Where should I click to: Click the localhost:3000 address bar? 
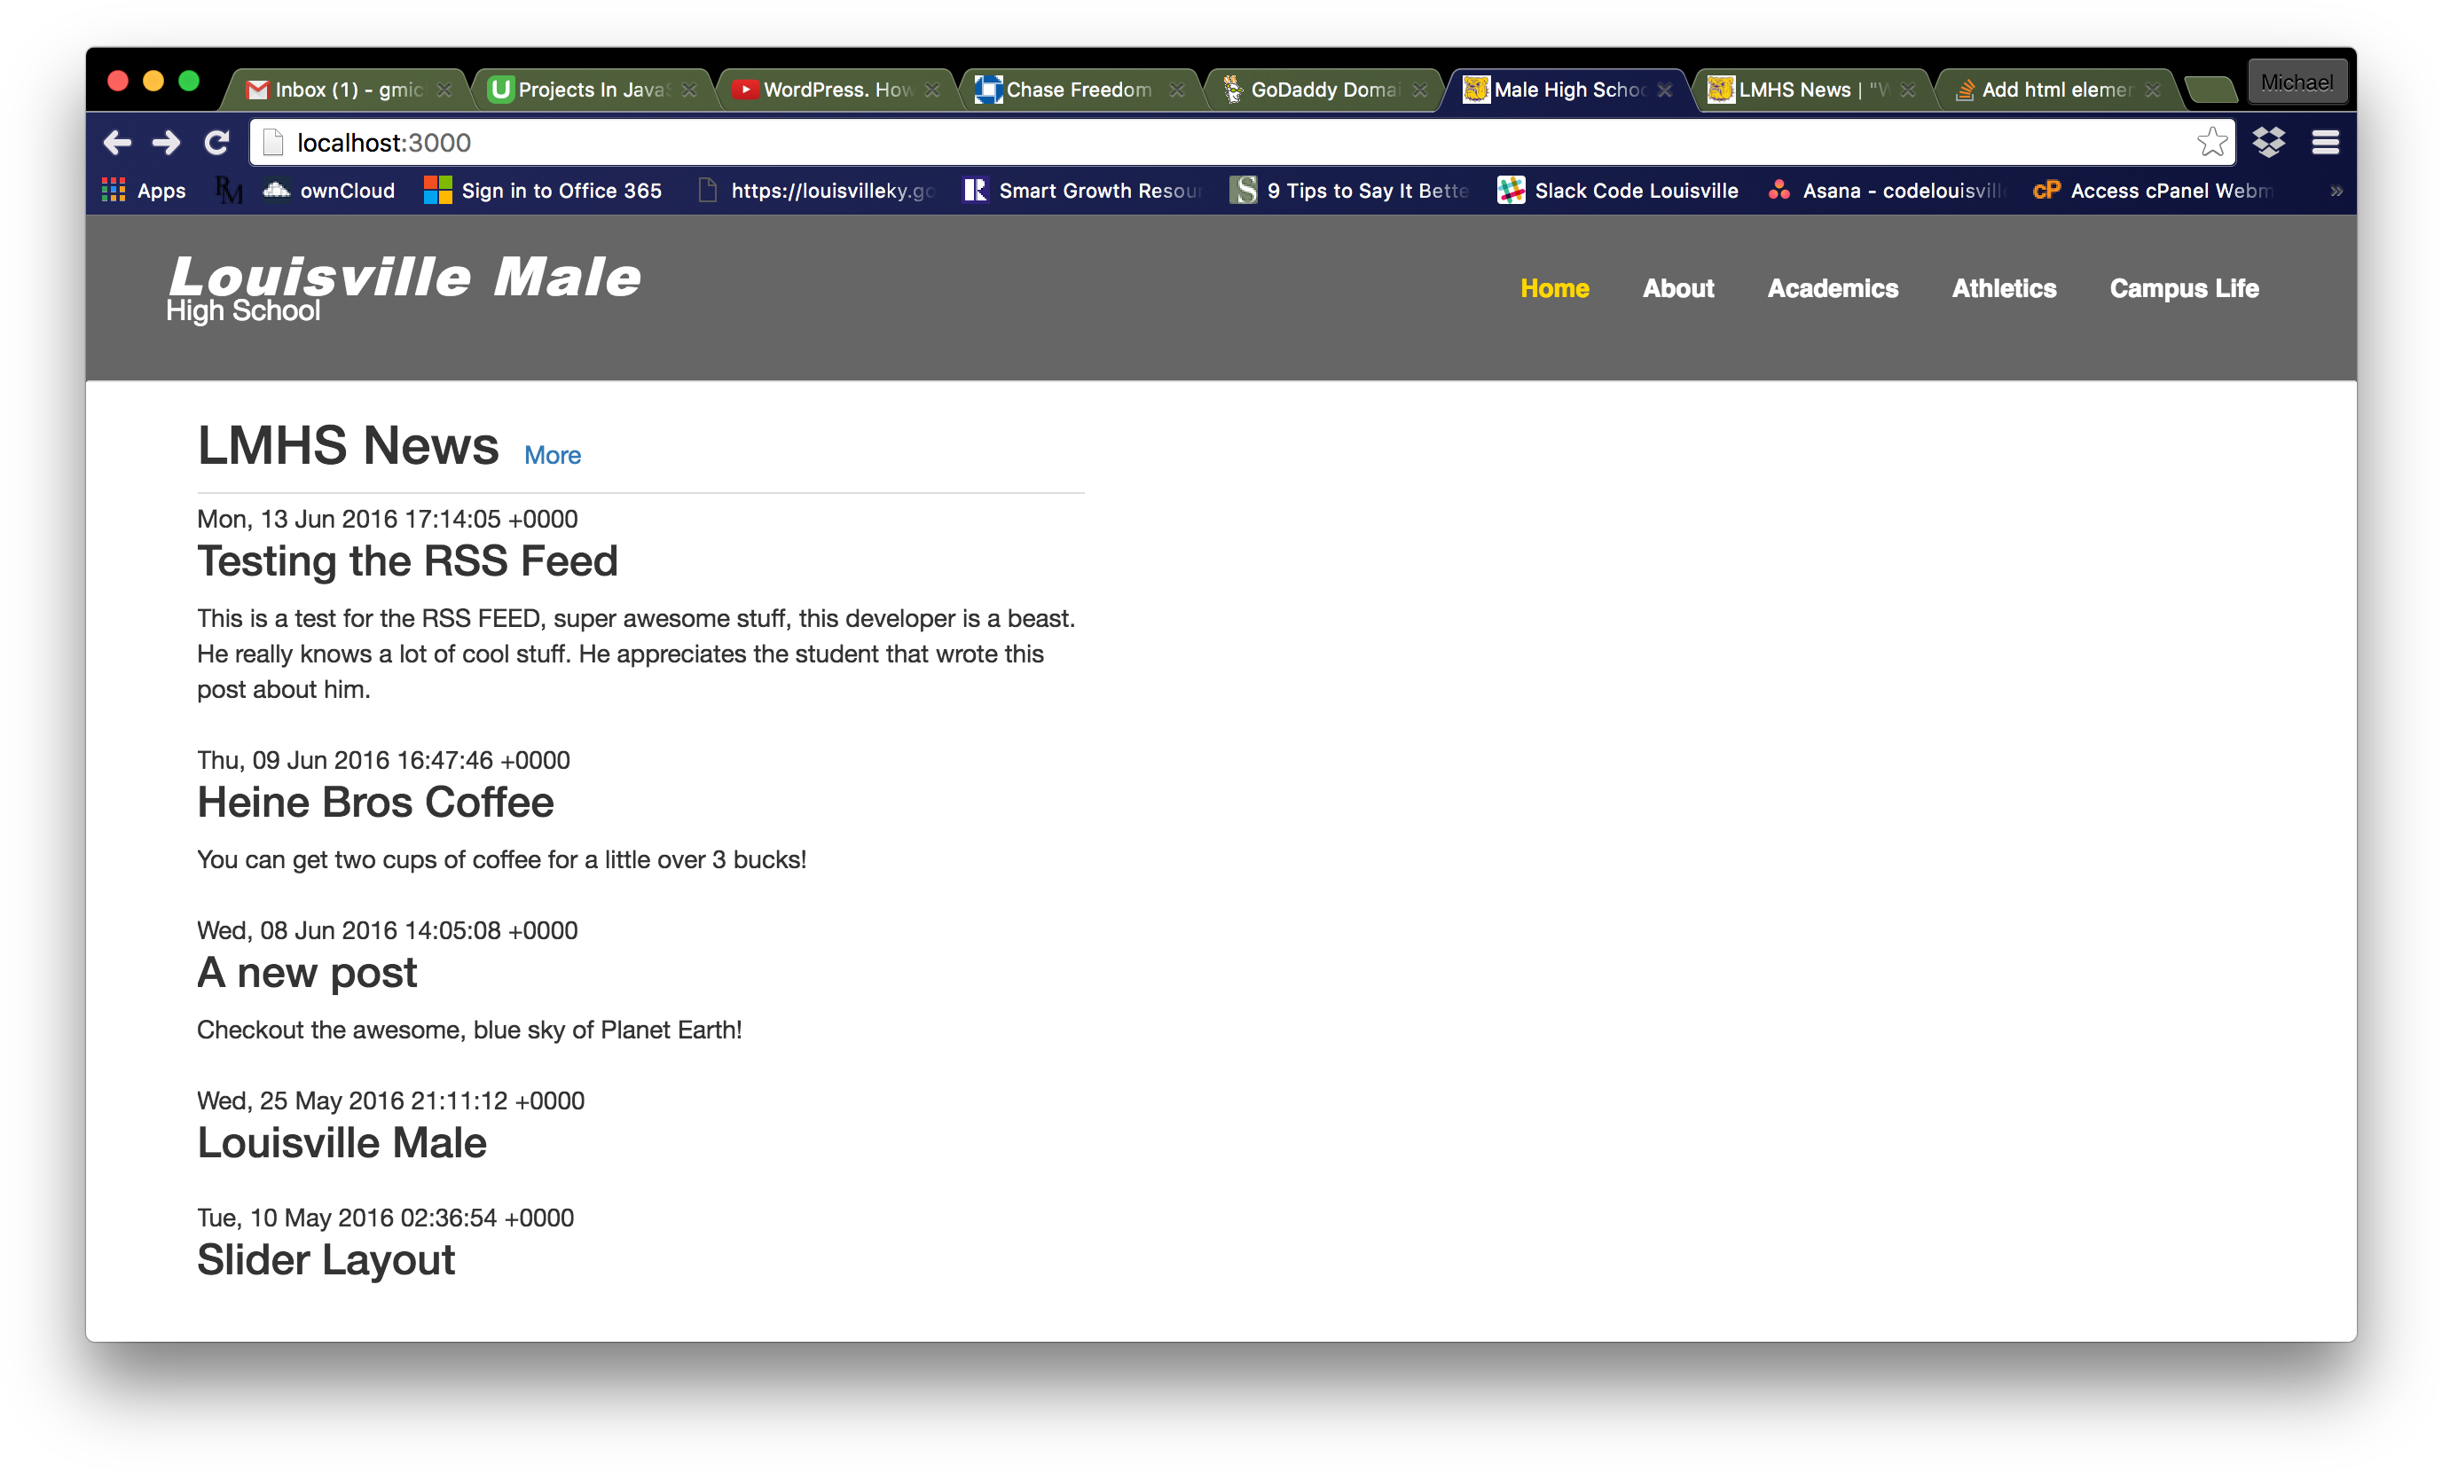pyautogui.click(x=1242, y=143)
